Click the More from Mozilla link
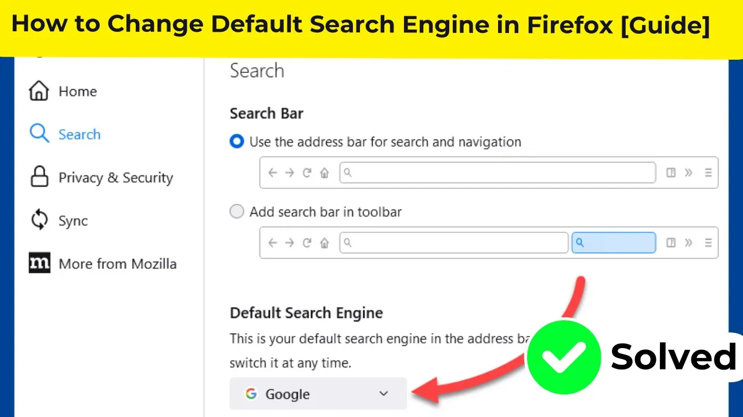 coord(117,264)
